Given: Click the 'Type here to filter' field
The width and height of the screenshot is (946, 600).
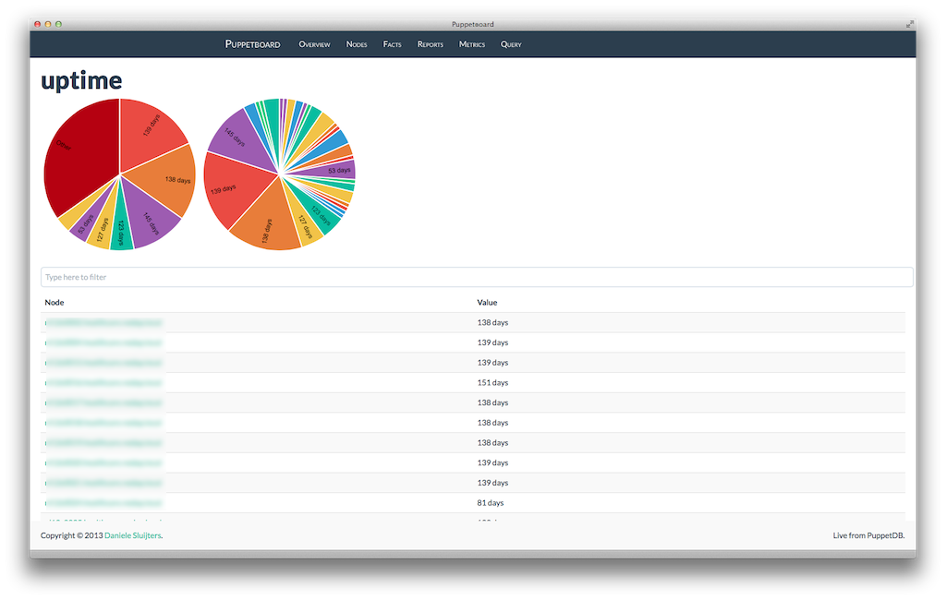Looking at the screenshot, I should pyautogui.click(x=476, y=277).
